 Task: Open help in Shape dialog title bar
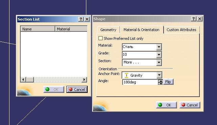(x=194, y=19)
